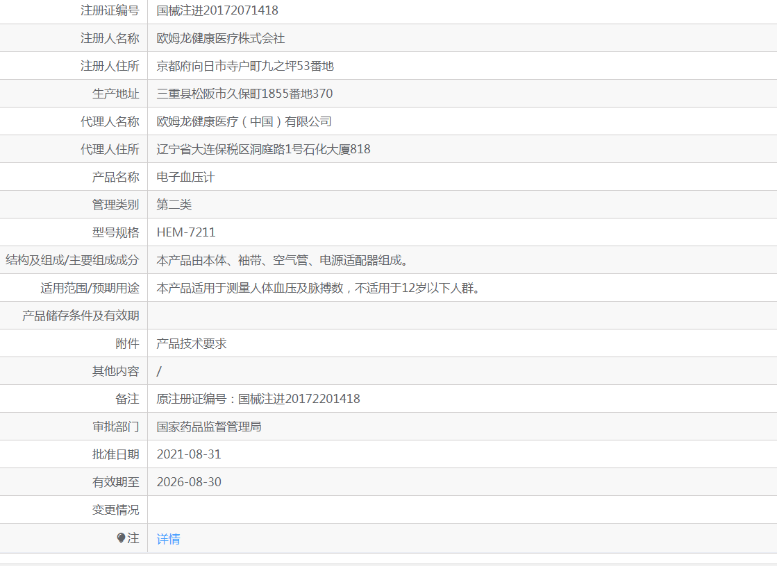The height and width of the screenshot is (566, 777).
Task: Open the 详情 link in the 注 row
Action: [x=168, y=539]
